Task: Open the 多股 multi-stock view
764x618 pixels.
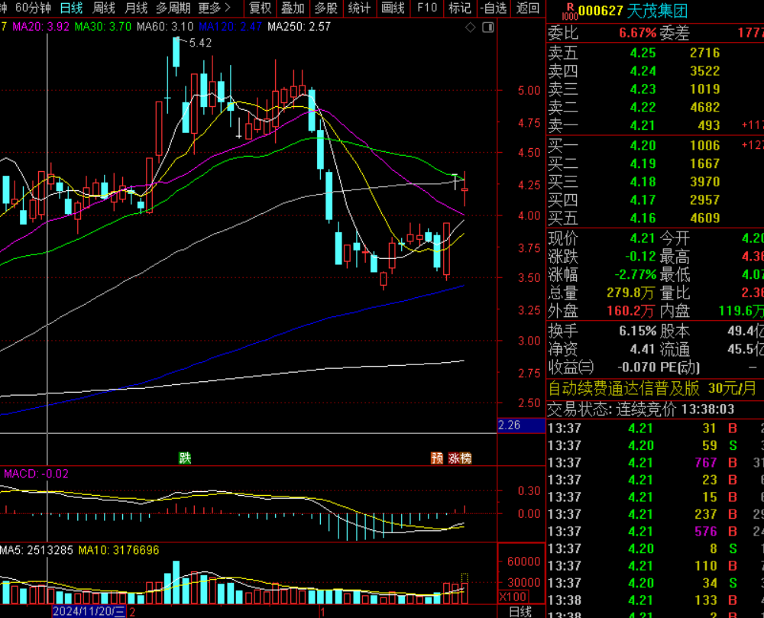Action: click(x=326, y=8)
